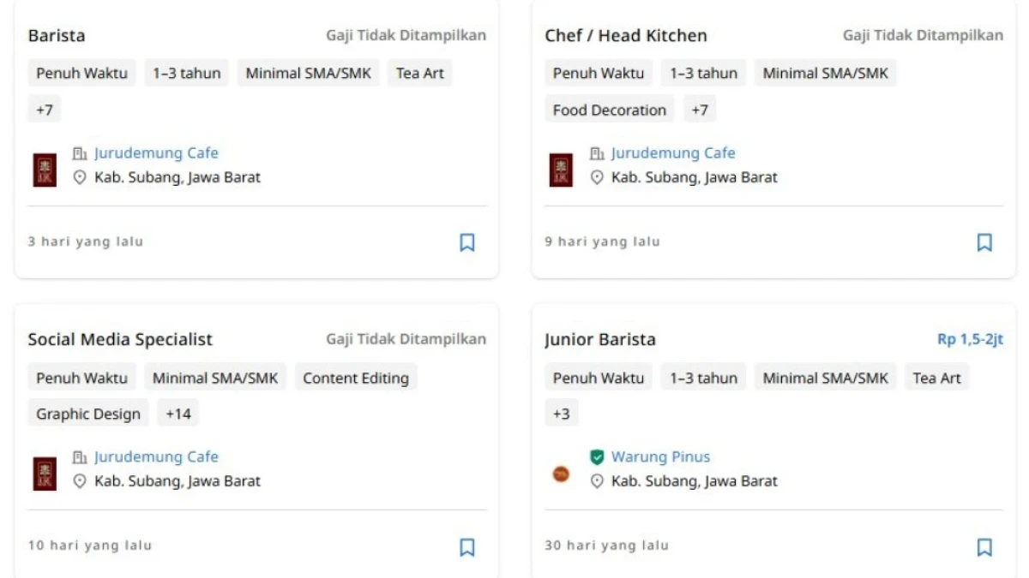This screenshot has height=578, width=1029.
Task: Click the Food Decoration tag
Action: coord(610,110)
